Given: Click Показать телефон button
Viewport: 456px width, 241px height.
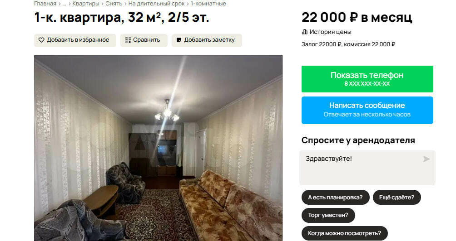Looking at the screenshot, I should (367, 79).
